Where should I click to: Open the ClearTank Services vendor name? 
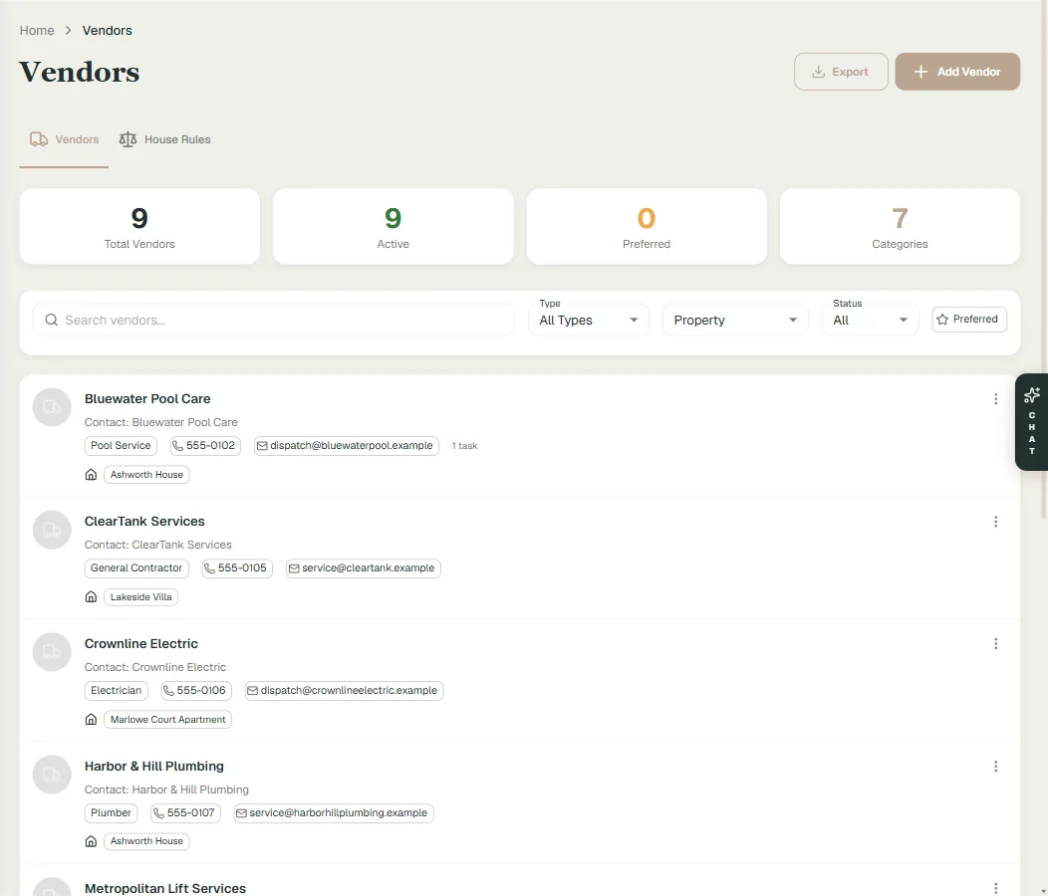[x=144, y=521]
